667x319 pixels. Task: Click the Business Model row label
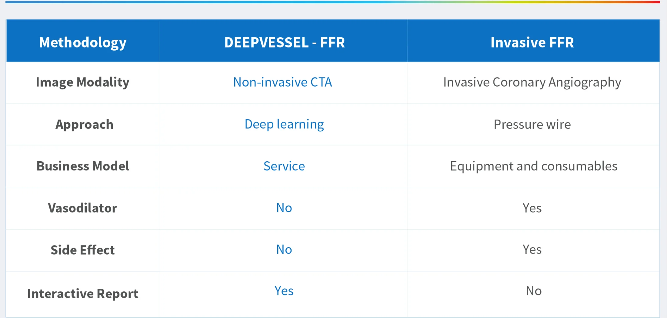click(x=83, y=166)
